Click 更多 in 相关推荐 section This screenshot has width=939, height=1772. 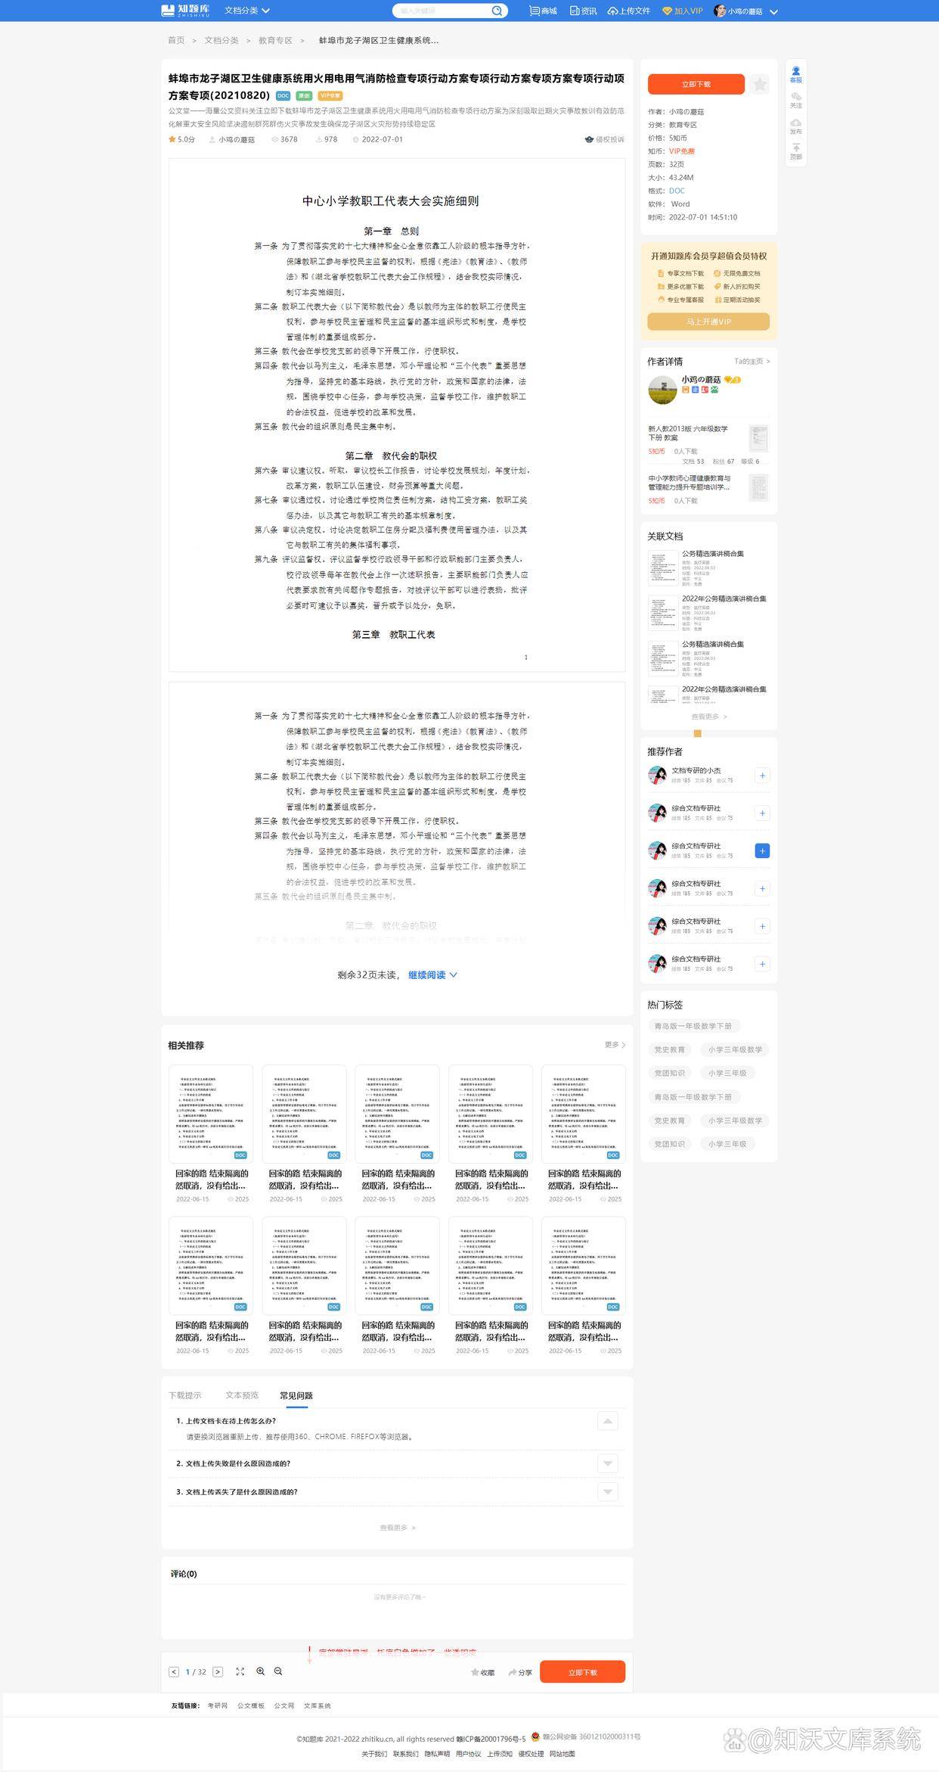(615, 1045)
